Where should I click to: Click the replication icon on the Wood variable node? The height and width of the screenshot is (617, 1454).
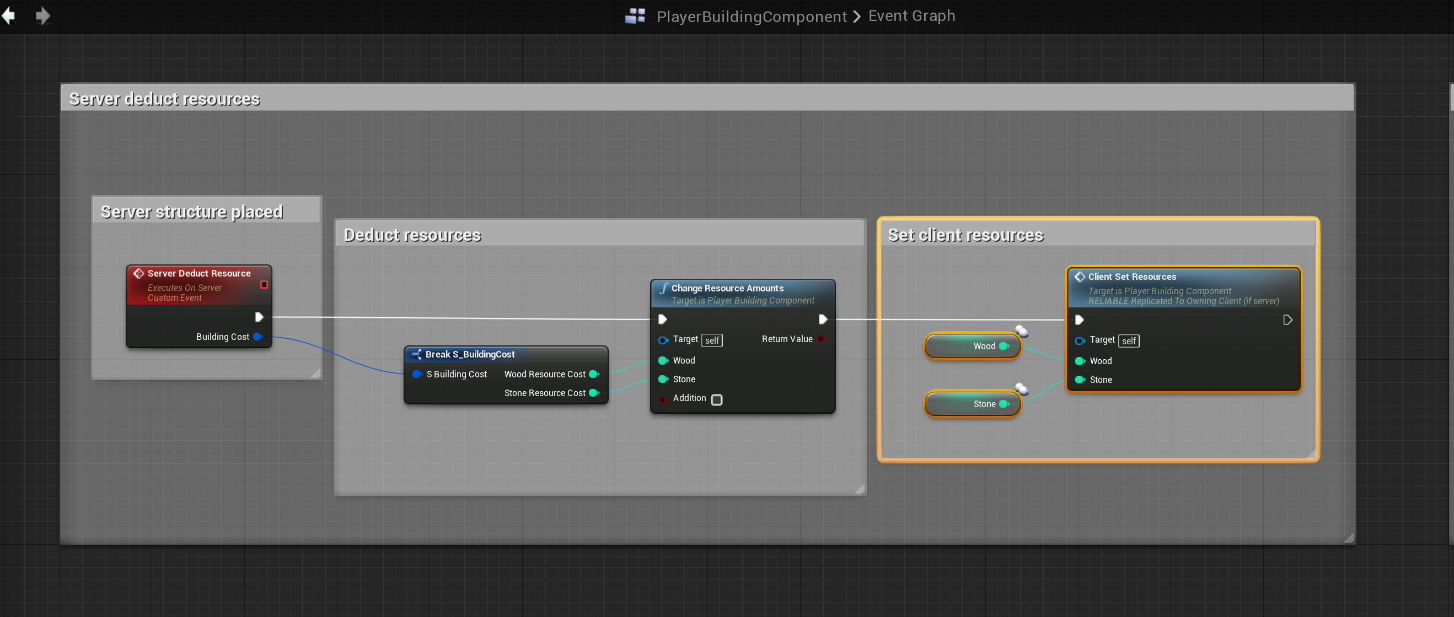click(x=1021, y=331)
